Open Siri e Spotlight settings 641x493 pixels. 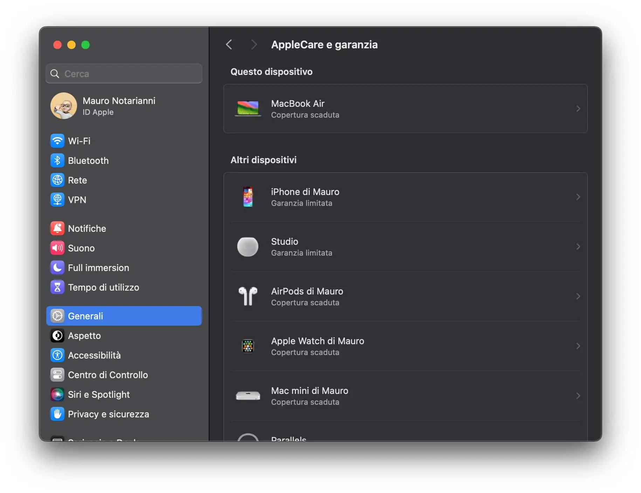point(99,394)
